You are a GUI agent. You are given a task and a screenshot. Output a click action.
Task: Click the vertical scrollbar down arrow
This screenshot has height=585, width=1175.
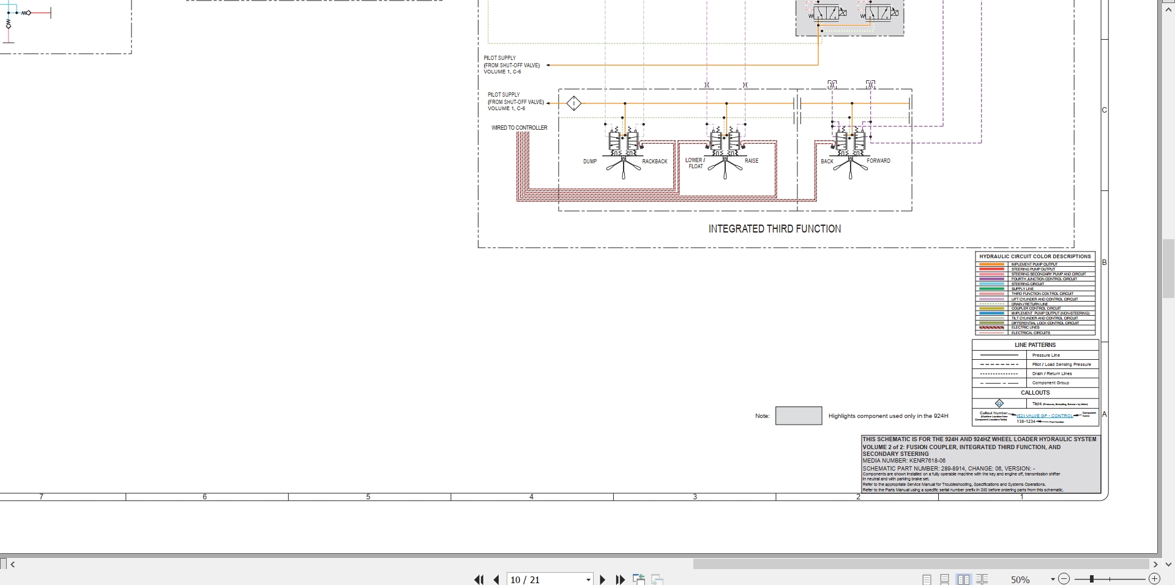pos(1168,564)
